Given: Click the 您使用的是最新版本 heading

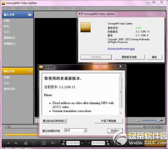Looking at the screenshot, I should click(63, 78).
